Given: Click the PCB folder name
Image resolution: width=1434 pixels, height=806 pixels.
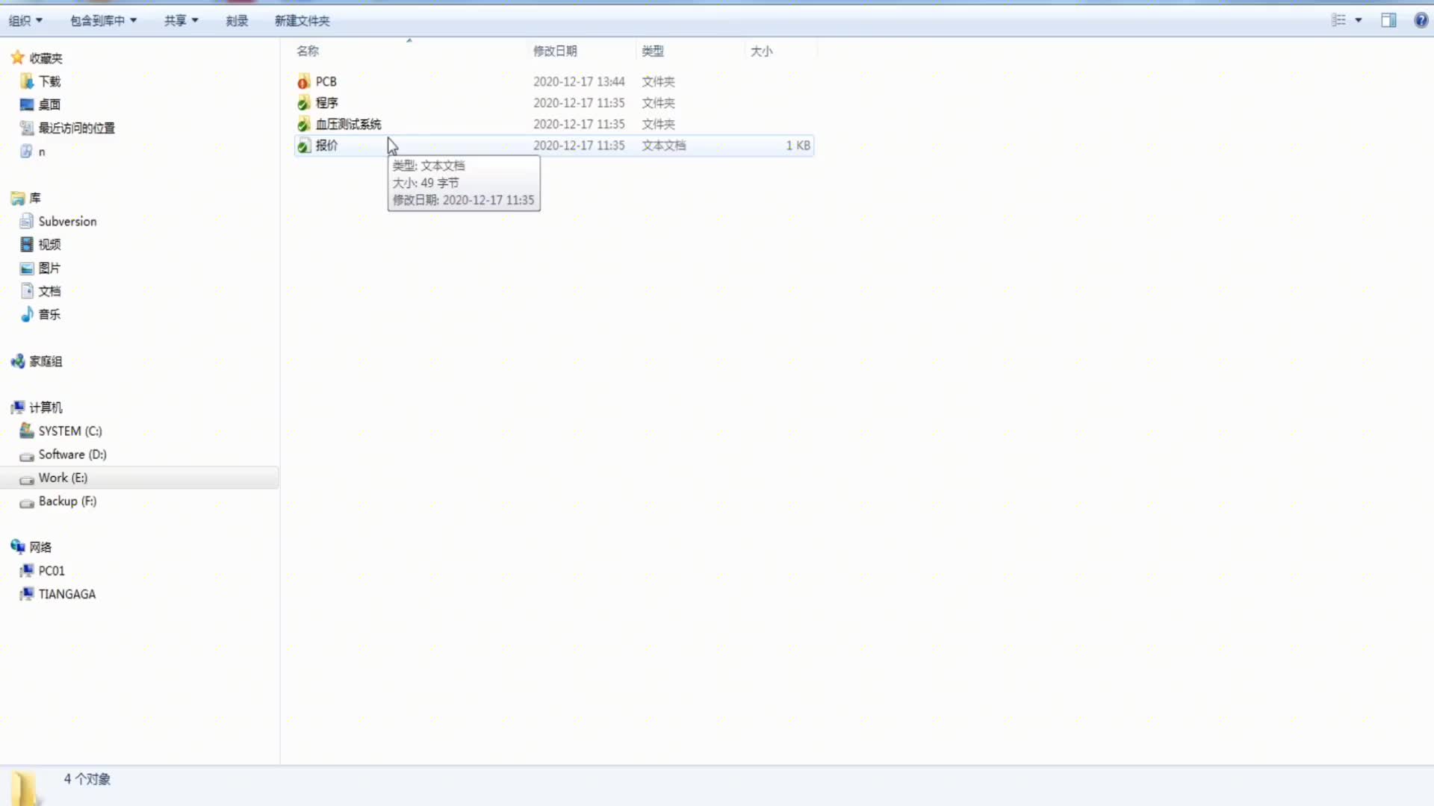Looking at the screenshot, I should coord(326,81).
